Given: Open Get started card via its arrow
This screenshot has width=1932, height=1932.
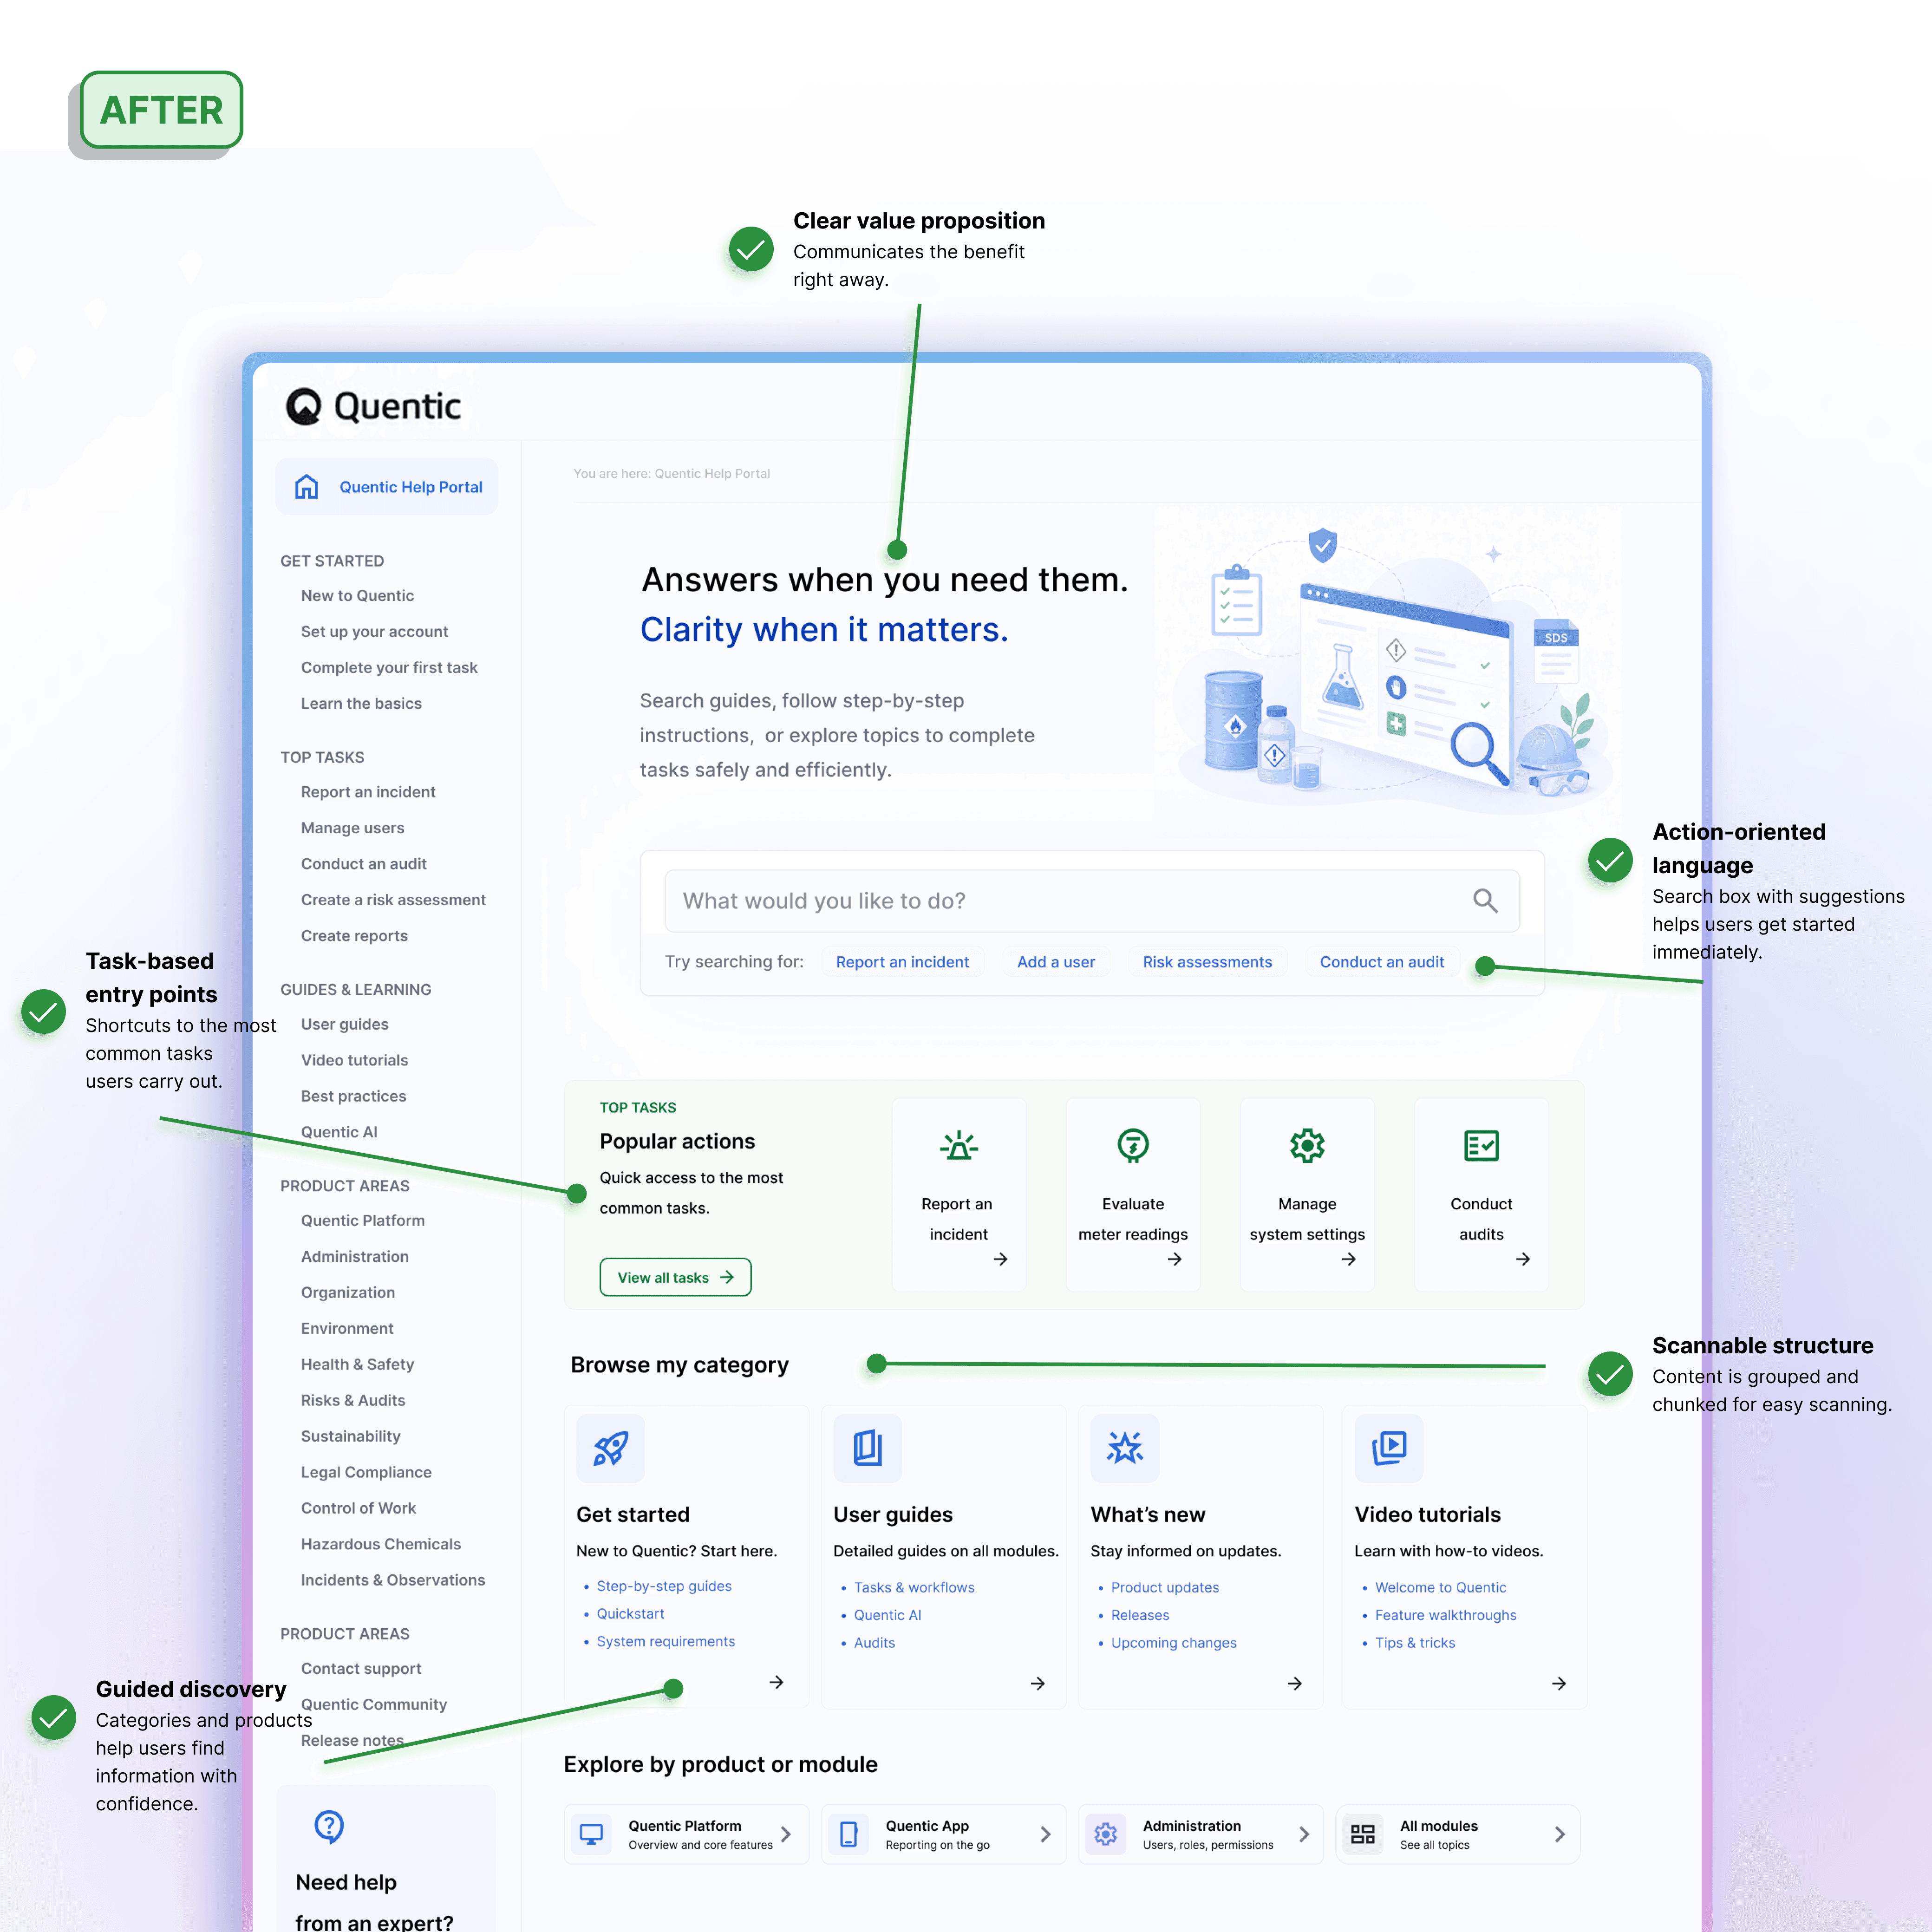Looking at the screenshot, I should 776,1683.
